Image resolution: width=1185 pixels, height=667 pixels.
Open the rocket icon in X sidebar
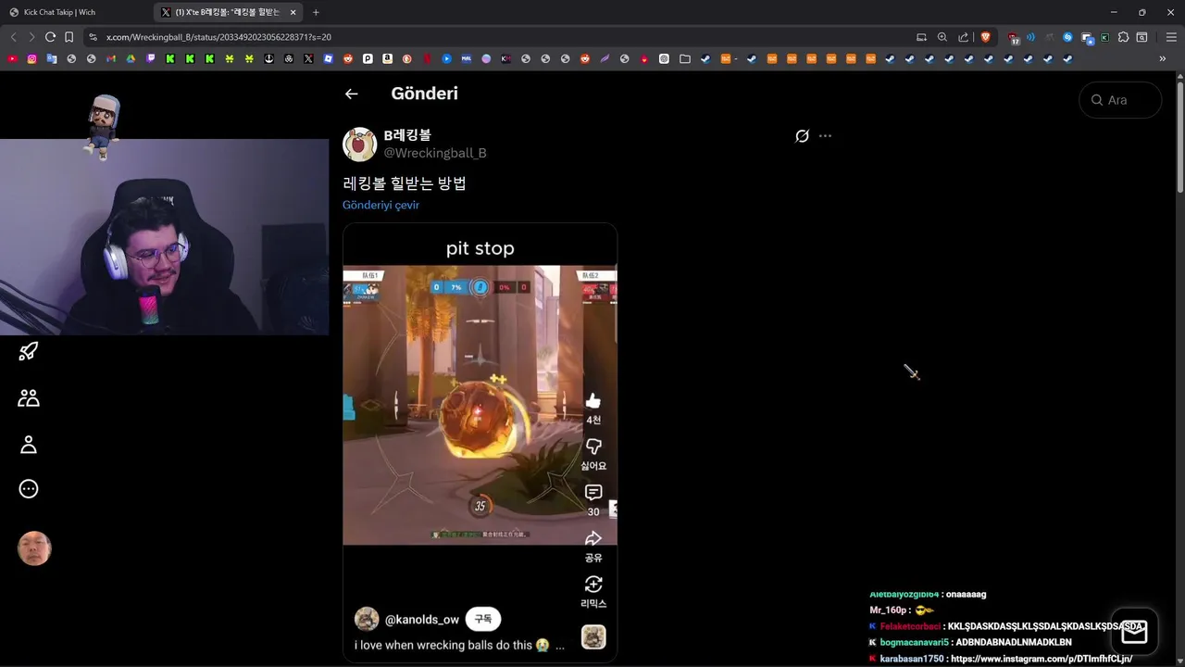[x=29, y=350]
